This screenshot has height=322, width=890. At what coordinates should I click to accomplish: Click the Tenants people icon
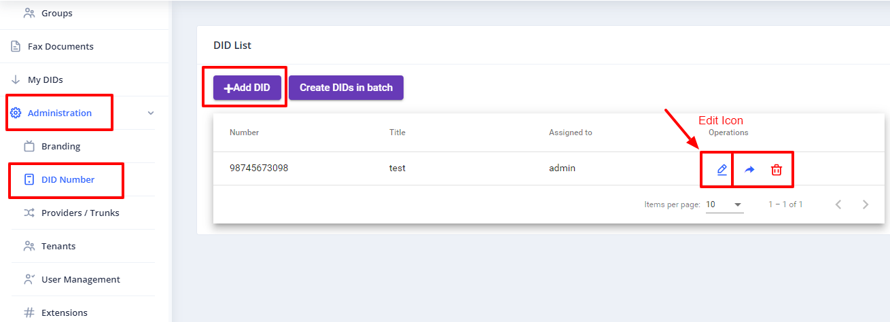point(29,246)
